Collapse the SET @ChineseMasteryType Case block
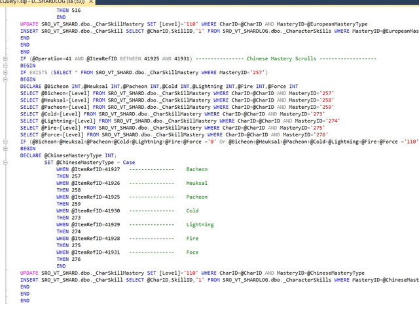The height and width of the screenshot is (316, 419). click(x=5, y=163)
